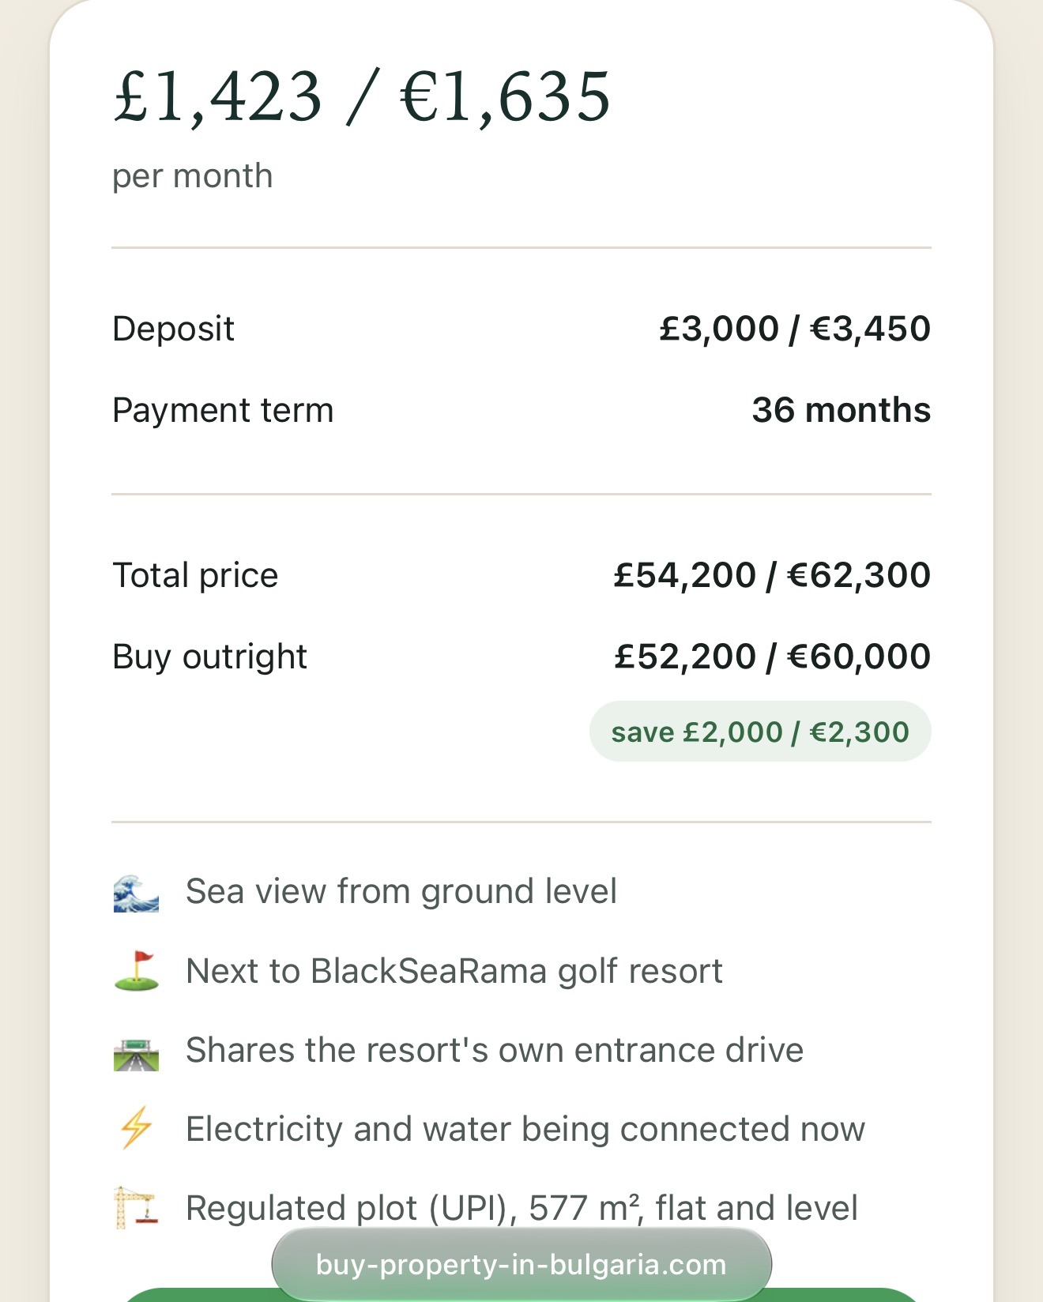Screen dimensions: 1043x1302
Task: Click the motorway emoji beside entrance drive
Action: coord(136,1052)
